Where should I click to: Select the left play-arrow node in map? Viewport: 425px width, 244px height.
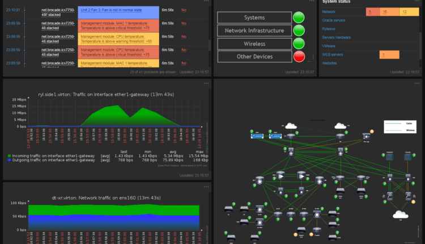[x=280, y=176]
